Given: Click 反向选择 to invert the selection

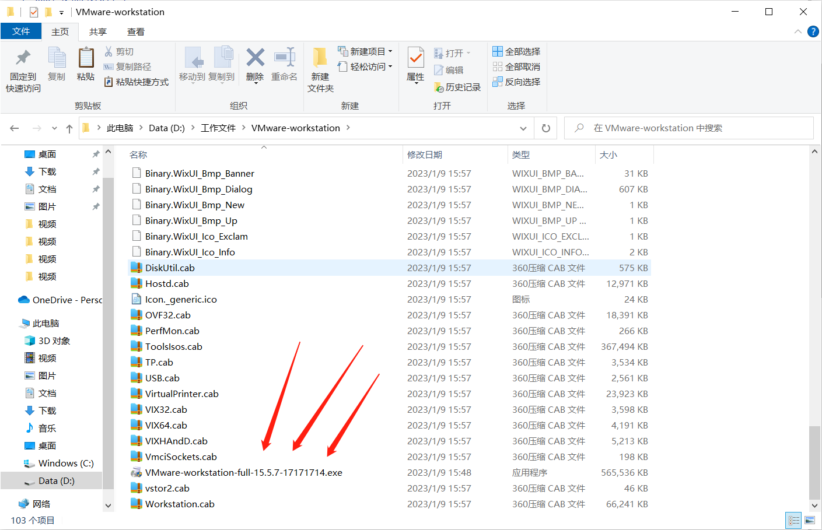Looking at the screenshot, I should tap(517, 82).
